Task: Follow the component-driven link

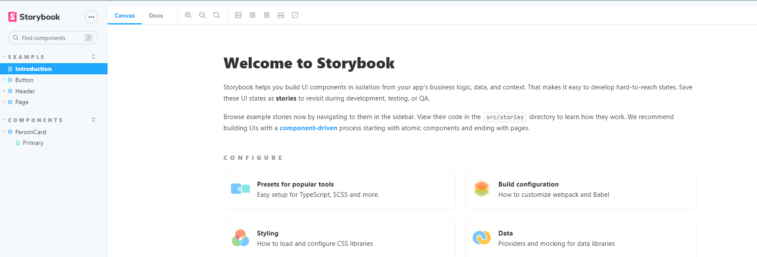Action: [308, 128]
